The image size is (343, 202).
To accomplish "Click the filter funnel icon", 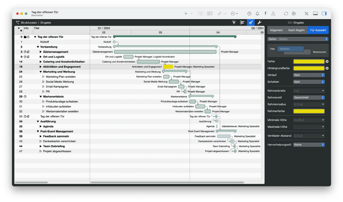I will click(234, 22).
